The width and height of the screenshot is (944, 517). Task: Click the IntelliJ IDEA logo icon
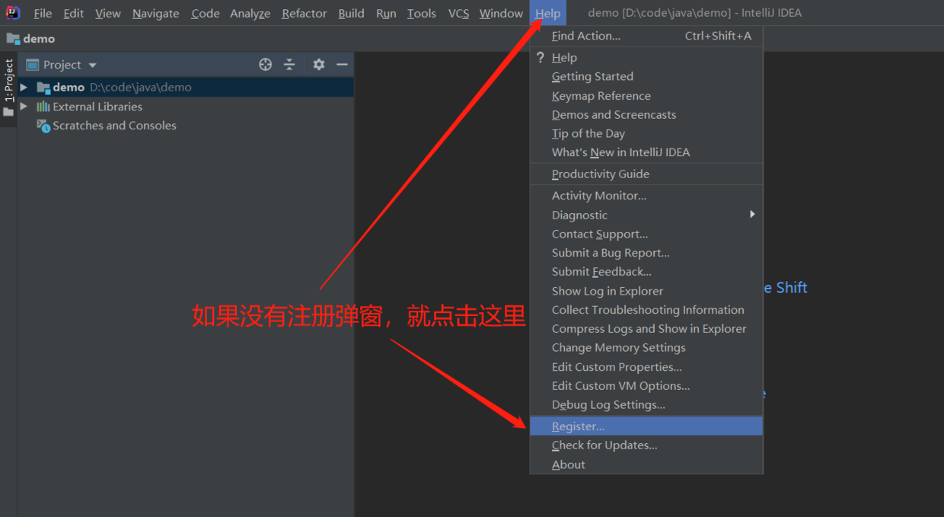click(x=13, y=12)
